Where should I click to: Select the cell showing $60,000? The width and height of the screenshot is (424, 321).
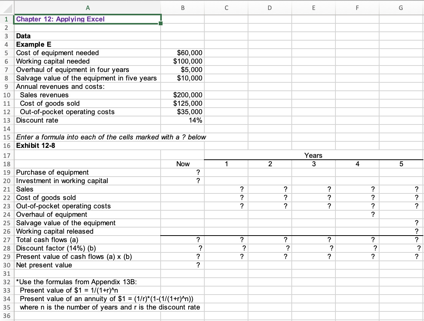click(x=183, y=53)
